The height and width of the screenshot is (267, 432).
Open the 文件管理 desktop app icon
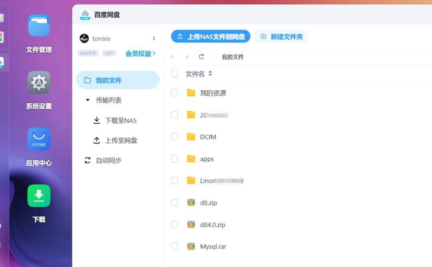(39, 26)
